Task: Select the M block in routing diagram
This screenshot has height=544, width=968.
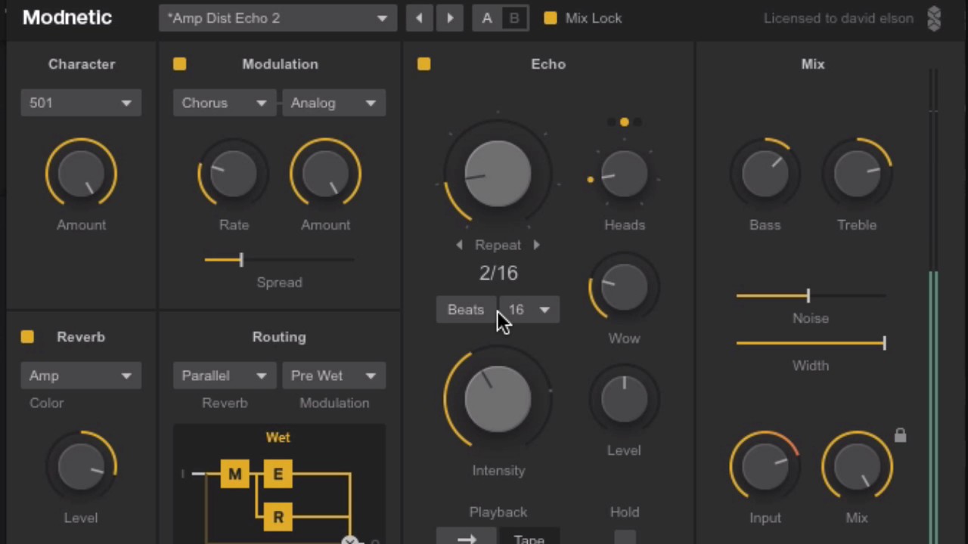Action: point(235,474)
